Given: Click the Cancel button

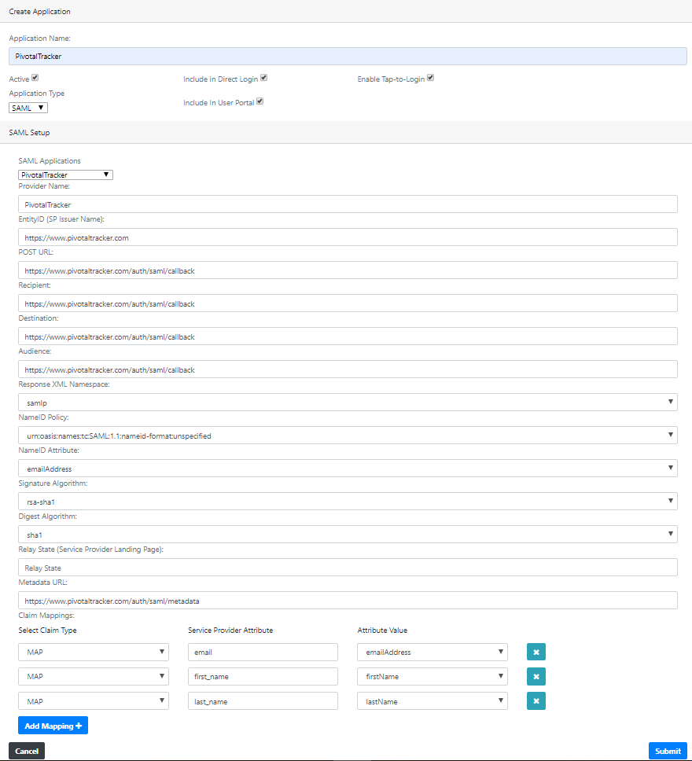Looking at the screenshot, I should click(x=27, y=751).
